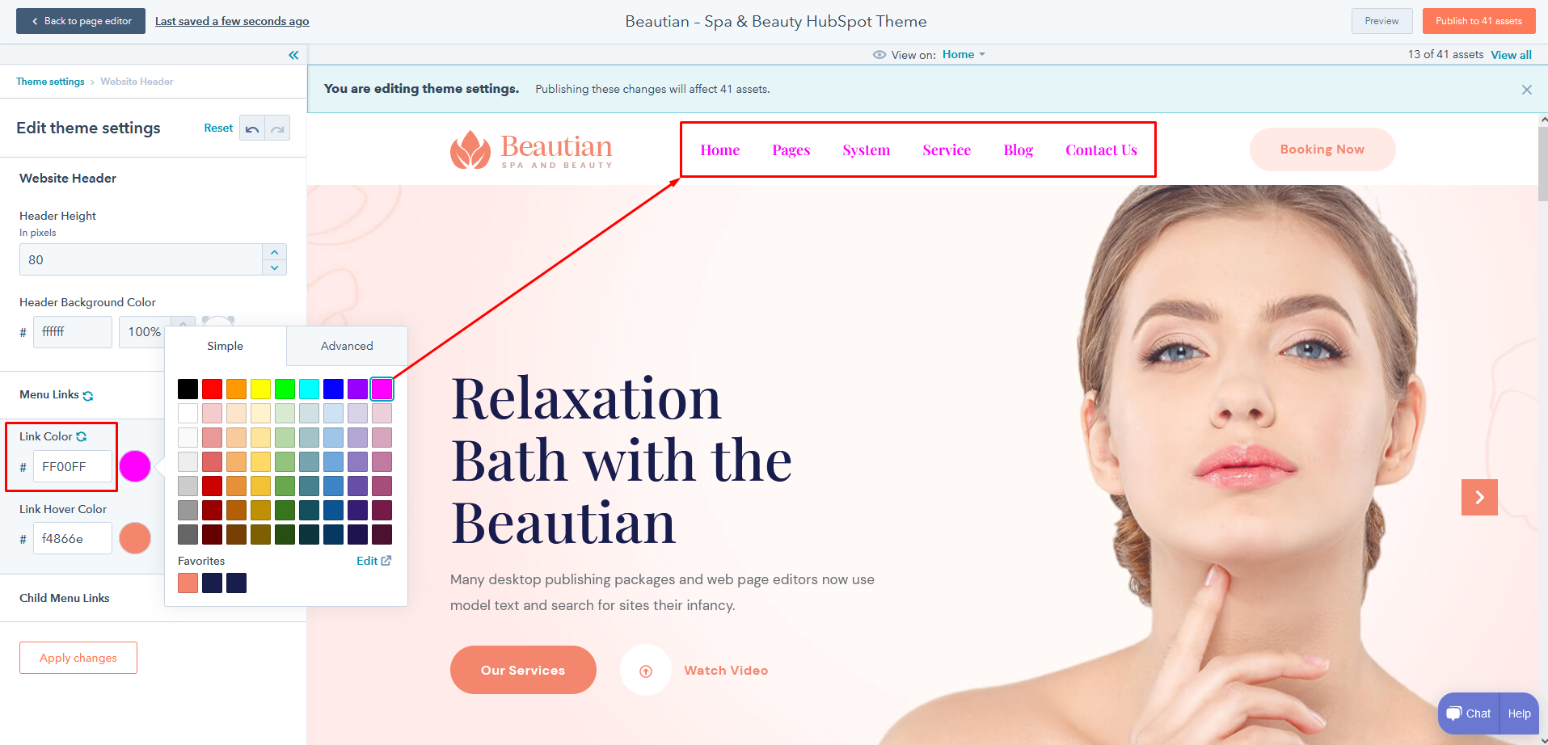The width and height of the screenshot is (1548, 745).
Task: Click the Watch Video play icon
Action: point(646,671)
